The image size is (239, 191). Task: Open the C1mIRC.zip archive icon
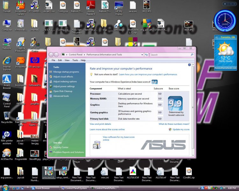pos(189,173)
